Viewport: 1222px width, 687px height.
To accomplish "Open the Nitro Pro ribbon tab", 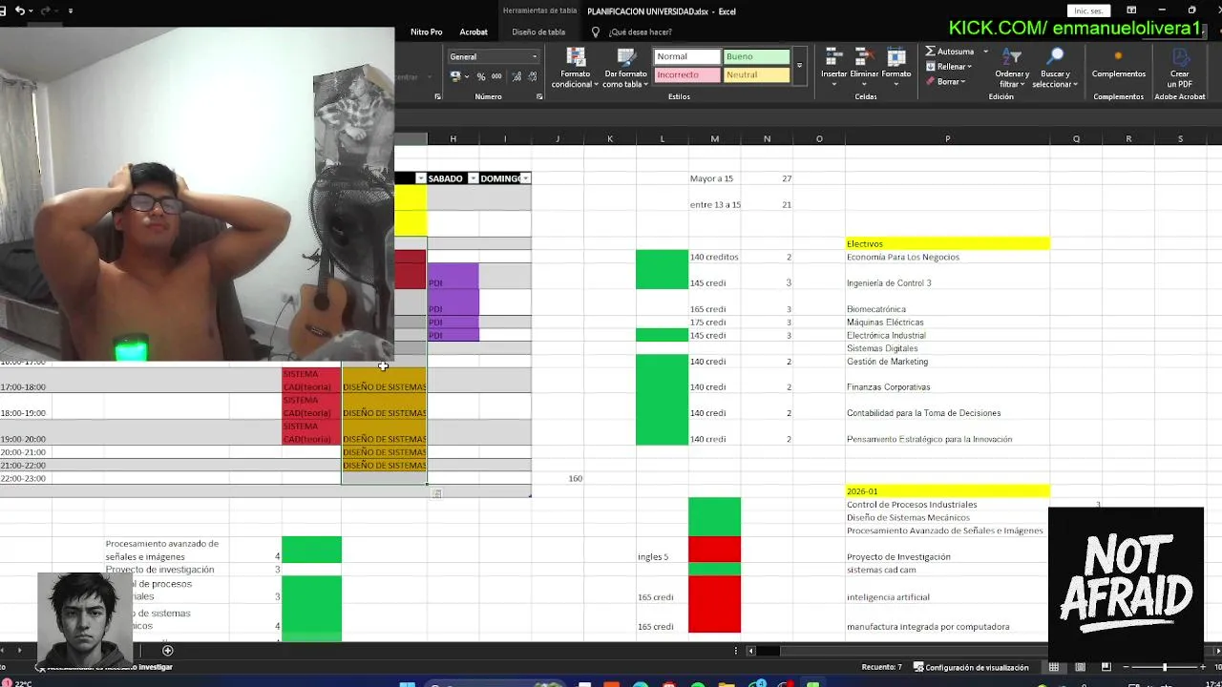I will point(426,31).
